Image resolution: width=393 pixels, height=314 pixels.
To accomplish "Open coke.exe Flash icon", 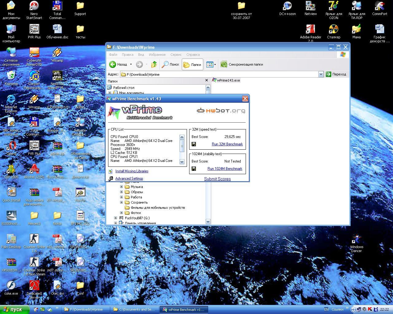I will pos(11,288).
